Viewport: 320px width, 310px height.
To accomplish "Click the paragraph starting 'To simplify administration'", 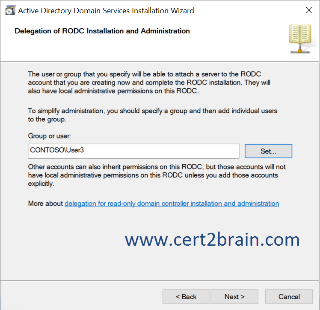I will 152,115.
